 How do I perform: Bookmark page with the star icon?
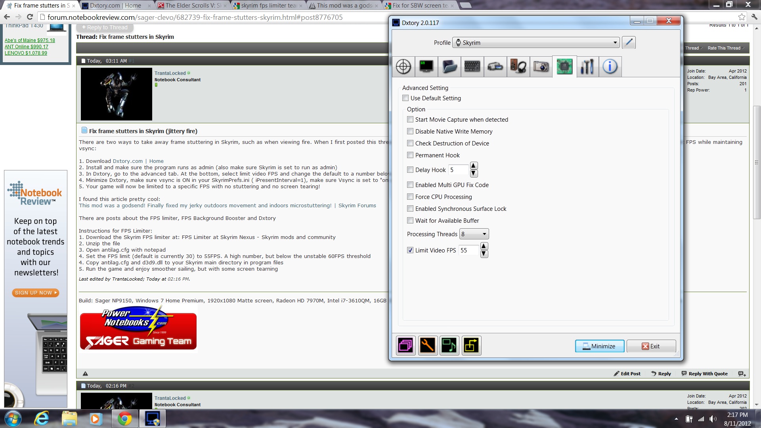tap(742, 17)
